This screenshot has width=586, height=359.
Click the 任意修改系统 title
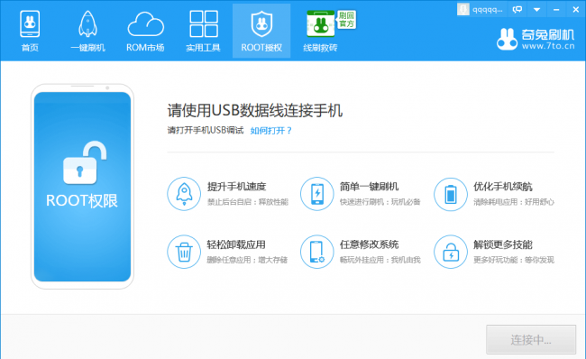tap(370, 244)
